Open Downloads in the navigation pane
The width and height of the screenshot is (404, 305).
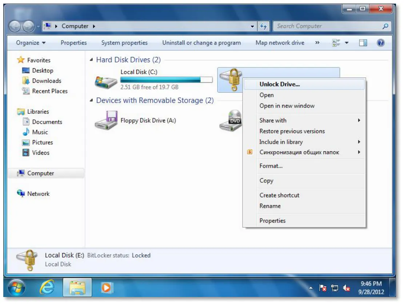[47, 81]
